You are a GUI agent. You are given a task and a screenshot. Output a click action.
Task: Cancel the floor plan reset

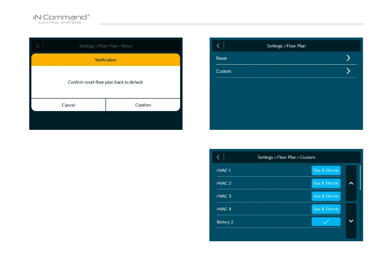tap(68, 105)
